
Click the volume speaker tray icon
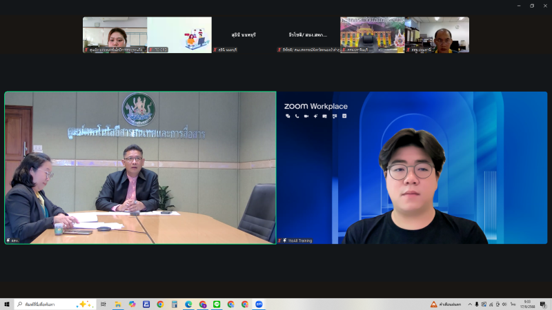pos(503,304)
